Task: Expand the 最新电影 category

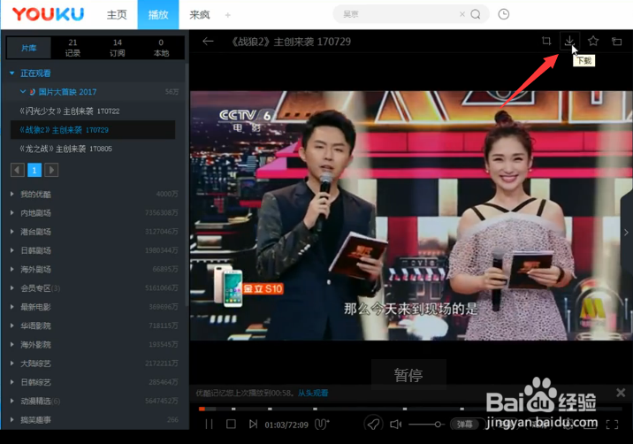Action: 12,307
